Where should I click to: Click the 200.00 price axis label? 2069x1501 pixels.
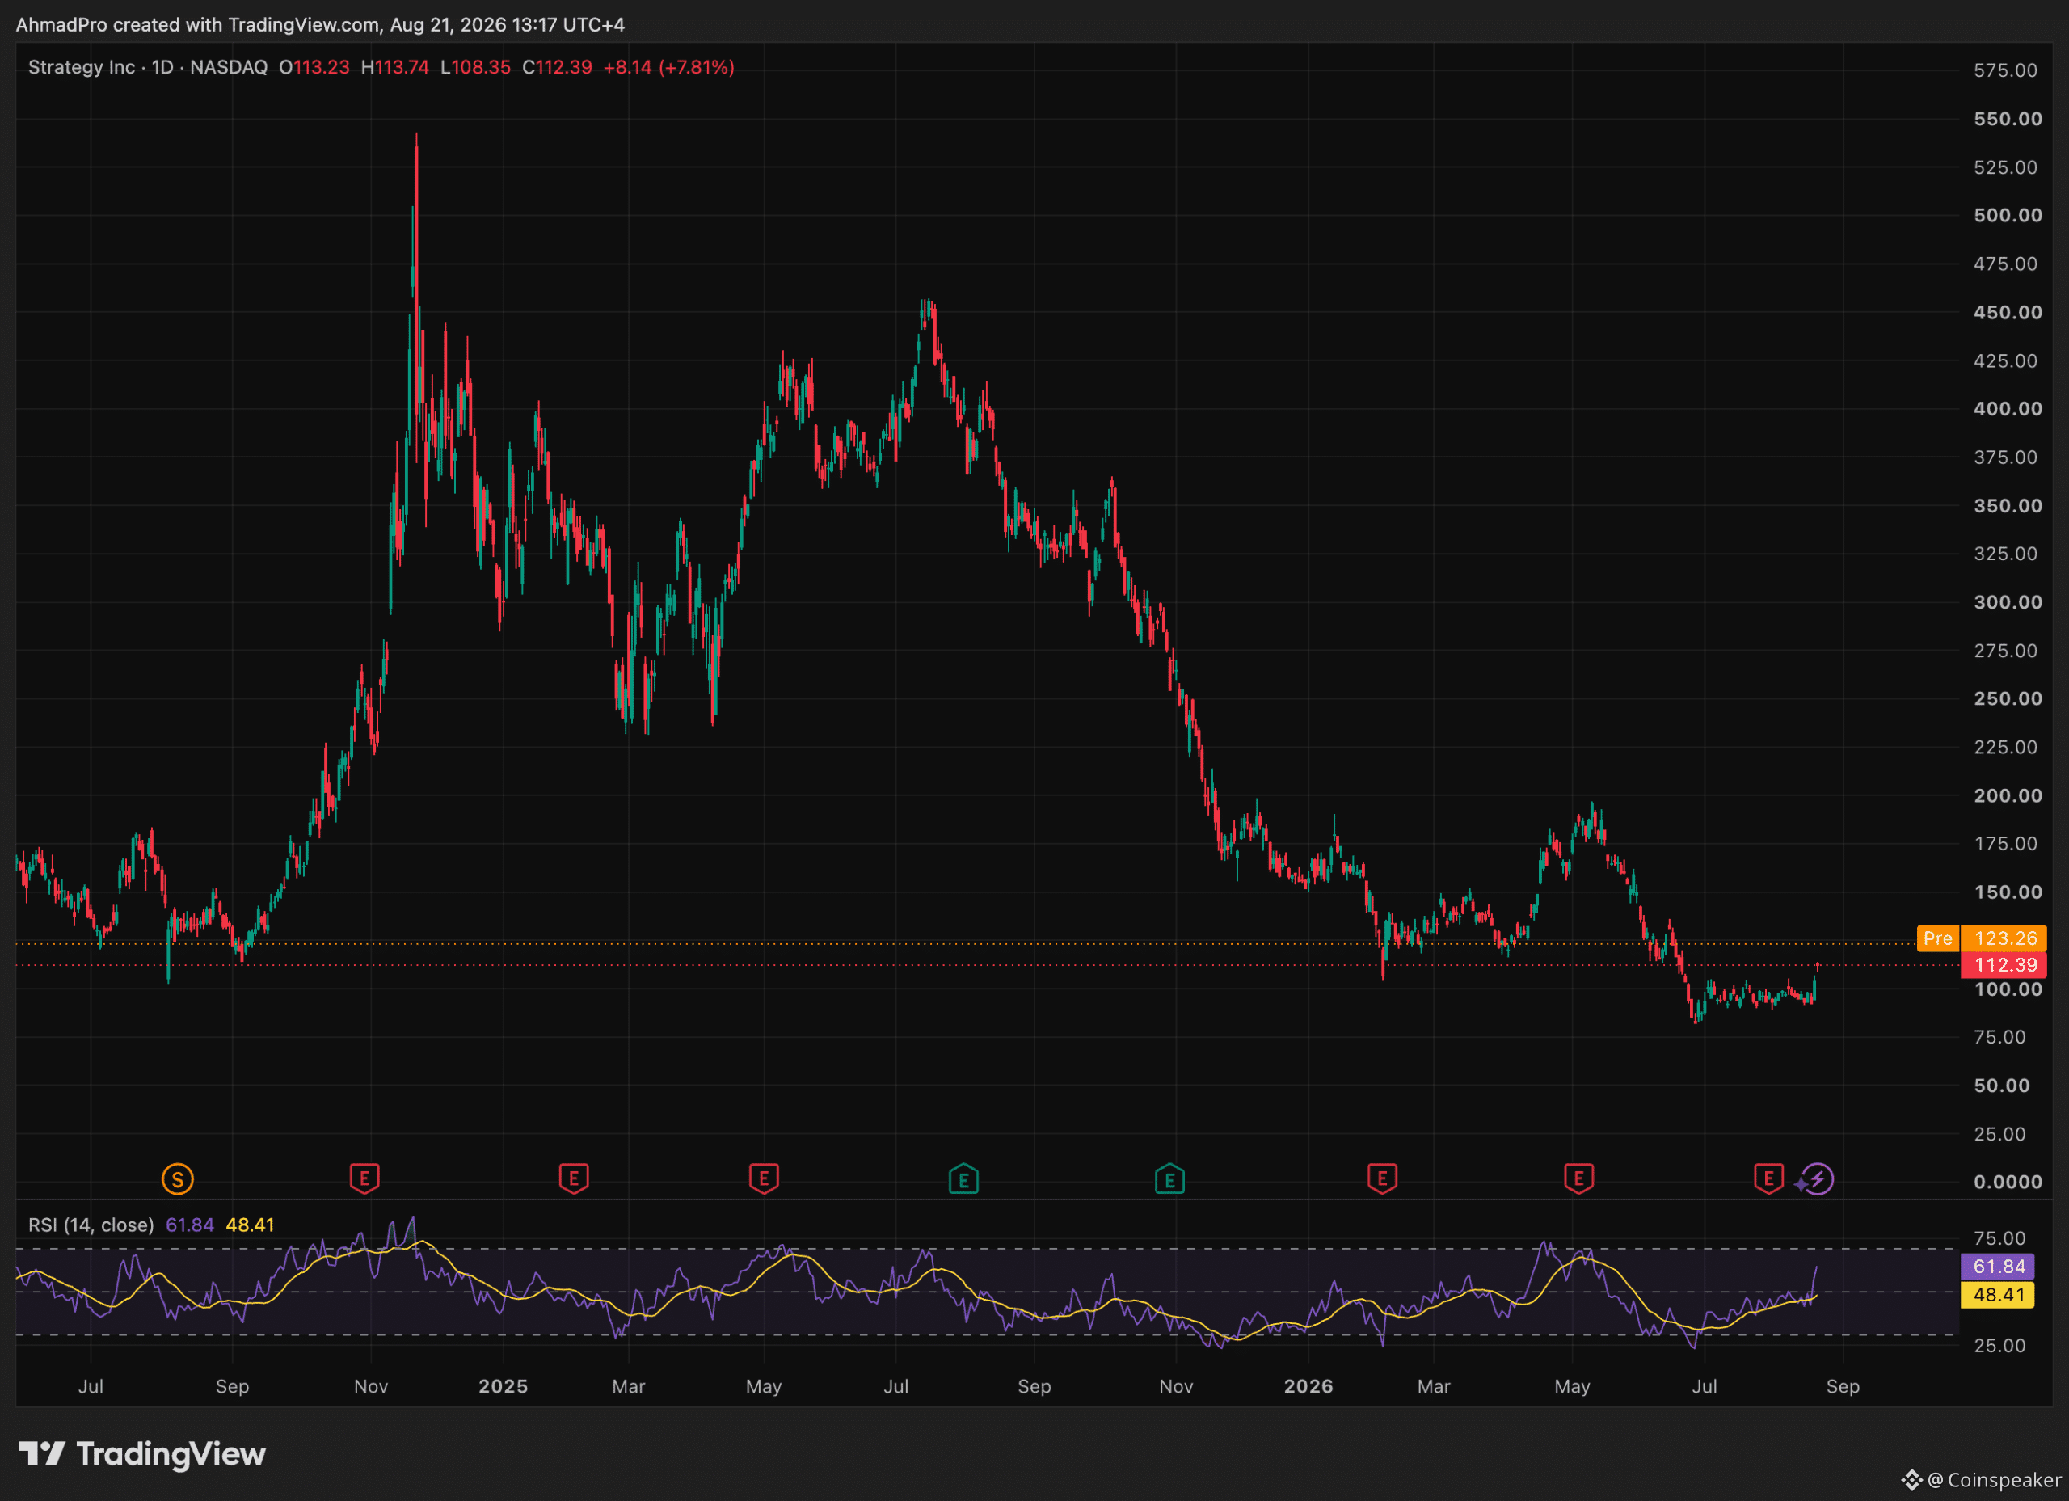click(2008, 795)
